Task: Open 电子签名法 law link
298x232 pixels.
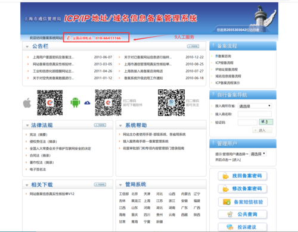Action: click(x=38, y=170)
